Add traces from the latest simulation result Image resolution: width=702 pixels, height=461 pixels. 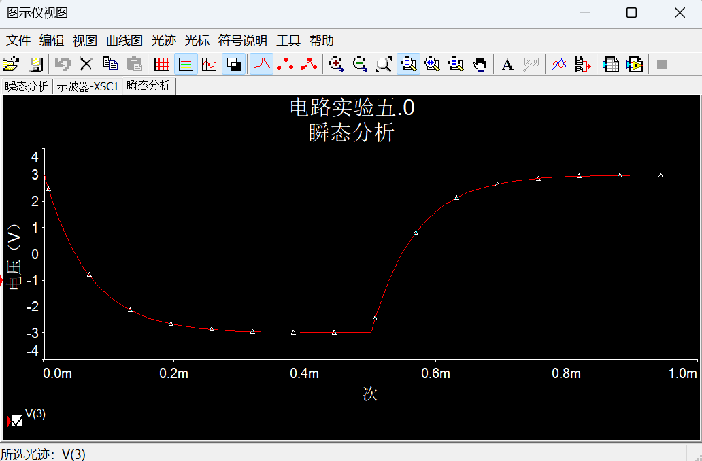pos(582,64)
